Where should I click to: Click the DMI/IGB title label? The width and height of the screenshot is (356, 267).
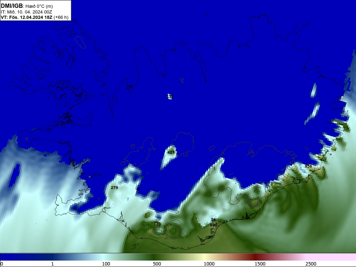tap(12, 6)
